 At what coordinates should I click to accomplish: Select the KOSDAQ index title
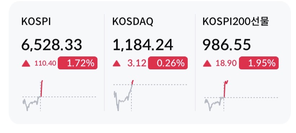coord(133,22)
